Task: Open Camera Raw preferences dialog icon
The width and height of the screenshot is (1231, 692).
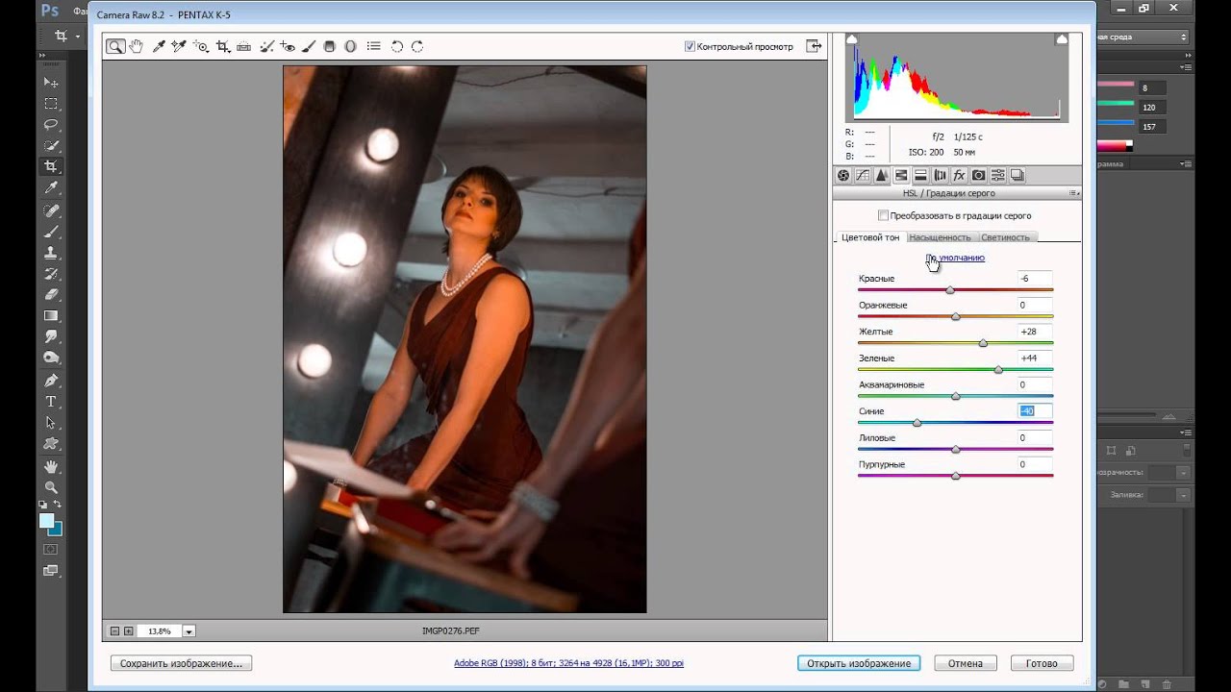Action: click(373, 46)
